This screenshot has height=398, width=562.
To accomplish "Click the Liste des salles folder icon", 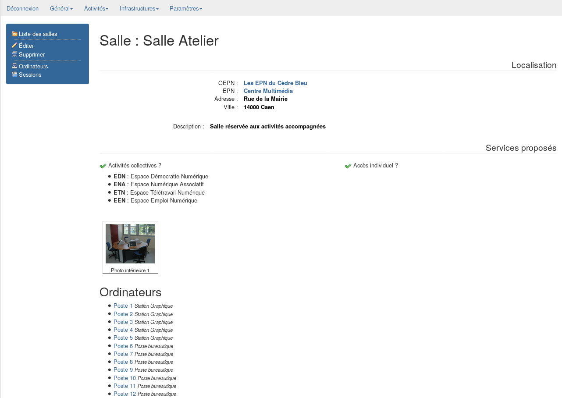I will click(x=14, y=34).
